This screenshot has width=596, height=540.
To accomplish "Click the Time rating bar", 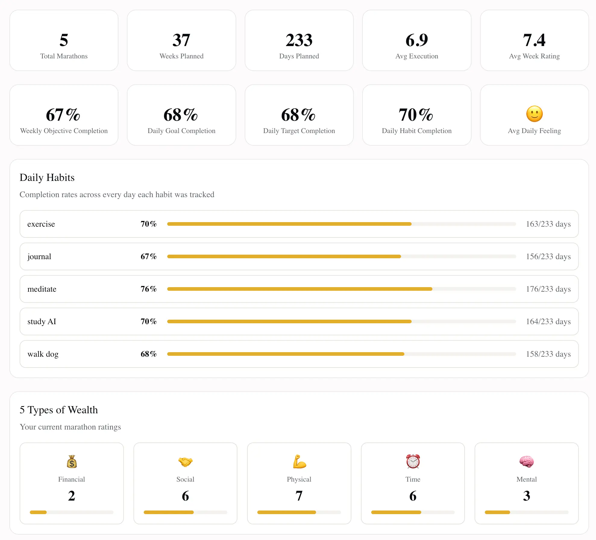I will (x=413, y=512).
